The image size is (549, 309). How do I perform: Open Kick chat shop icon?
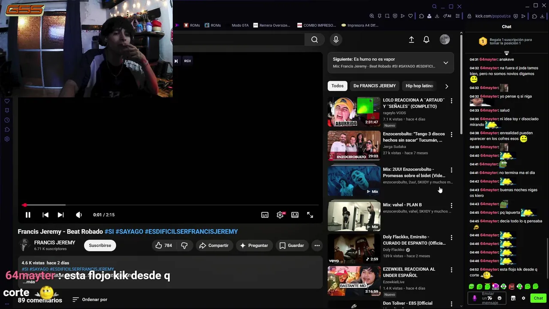513,298
